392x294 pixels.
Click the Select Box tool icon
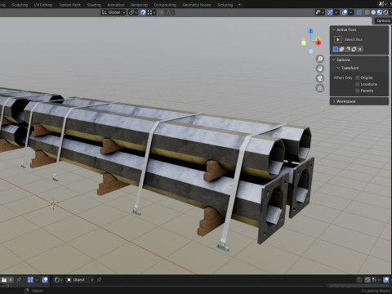pyautogui.click(x=338, y=40)
